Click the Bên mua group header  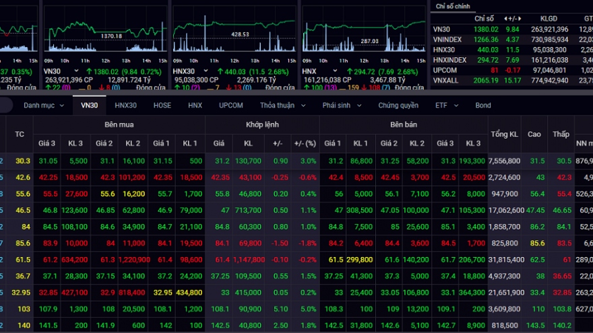tap(119, 124)
